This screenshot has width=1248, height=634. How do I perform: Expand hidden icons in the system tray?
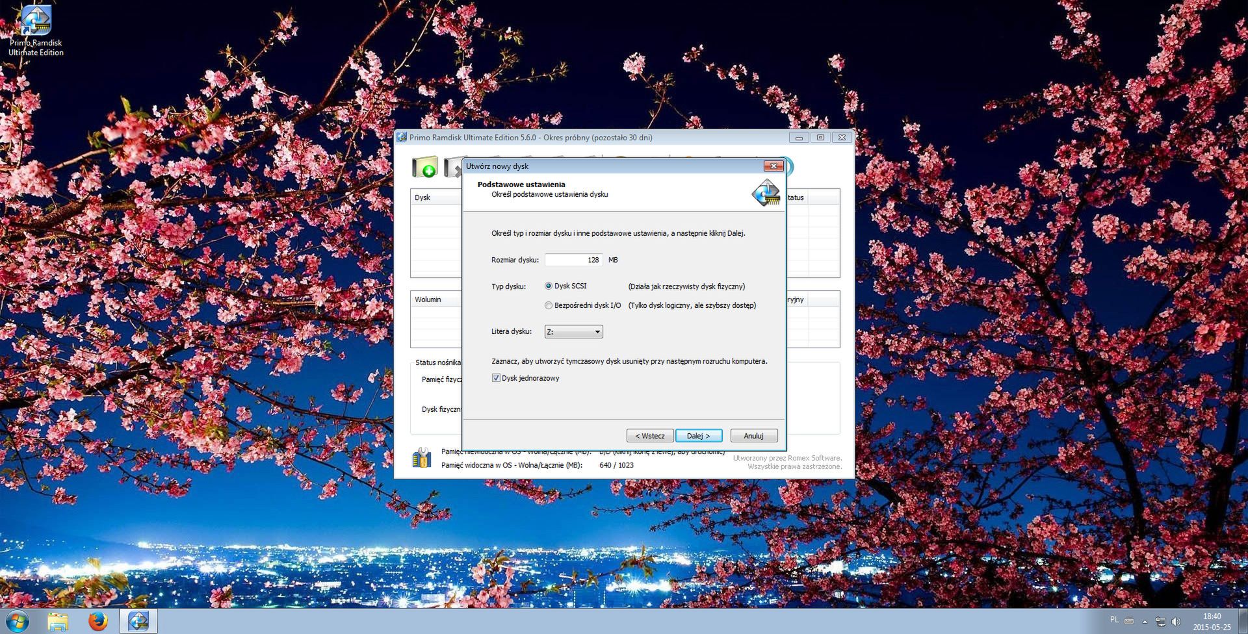pyautogui.click(x=1145, y=622)
